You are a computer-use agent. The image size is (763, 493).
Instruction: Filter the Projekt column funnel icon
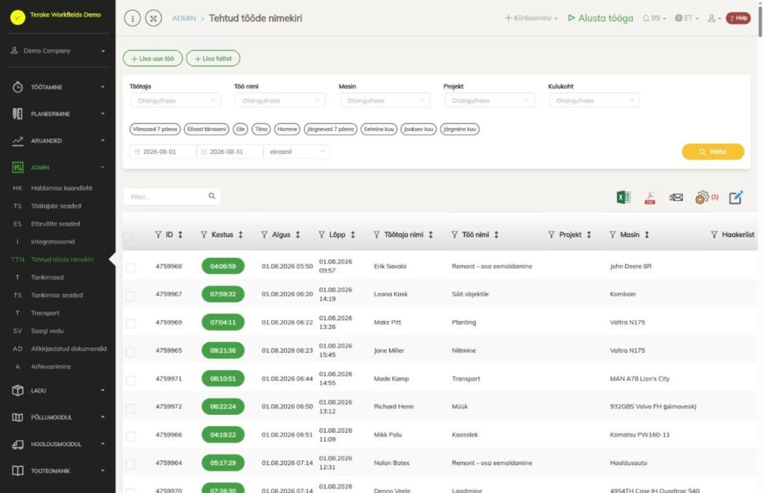[551, 235]
